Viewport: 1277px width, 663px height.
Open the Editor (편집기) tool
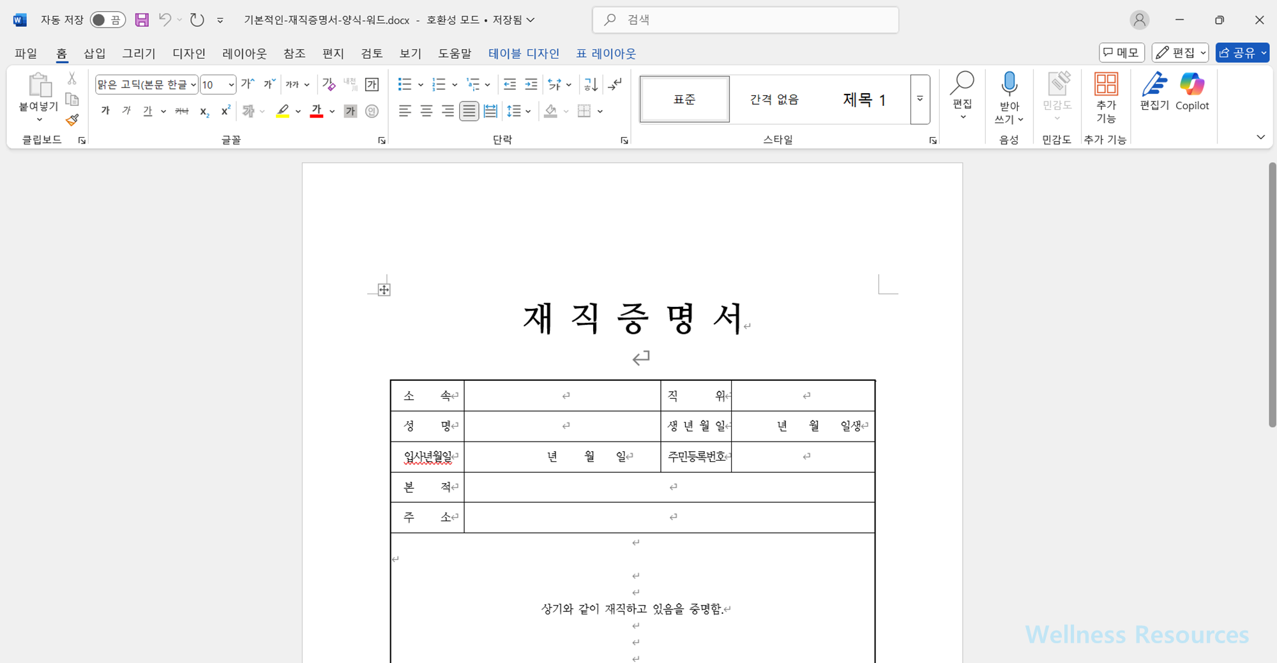1154,93
